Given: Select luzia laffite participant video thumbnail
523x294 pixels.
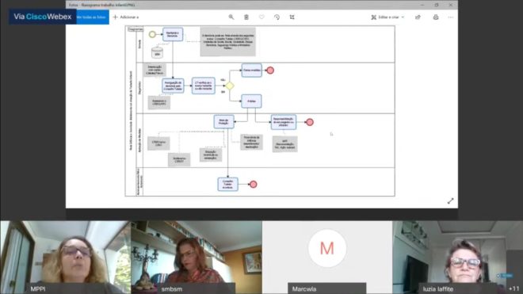Looking at the screenshot, I should [458, 257].
